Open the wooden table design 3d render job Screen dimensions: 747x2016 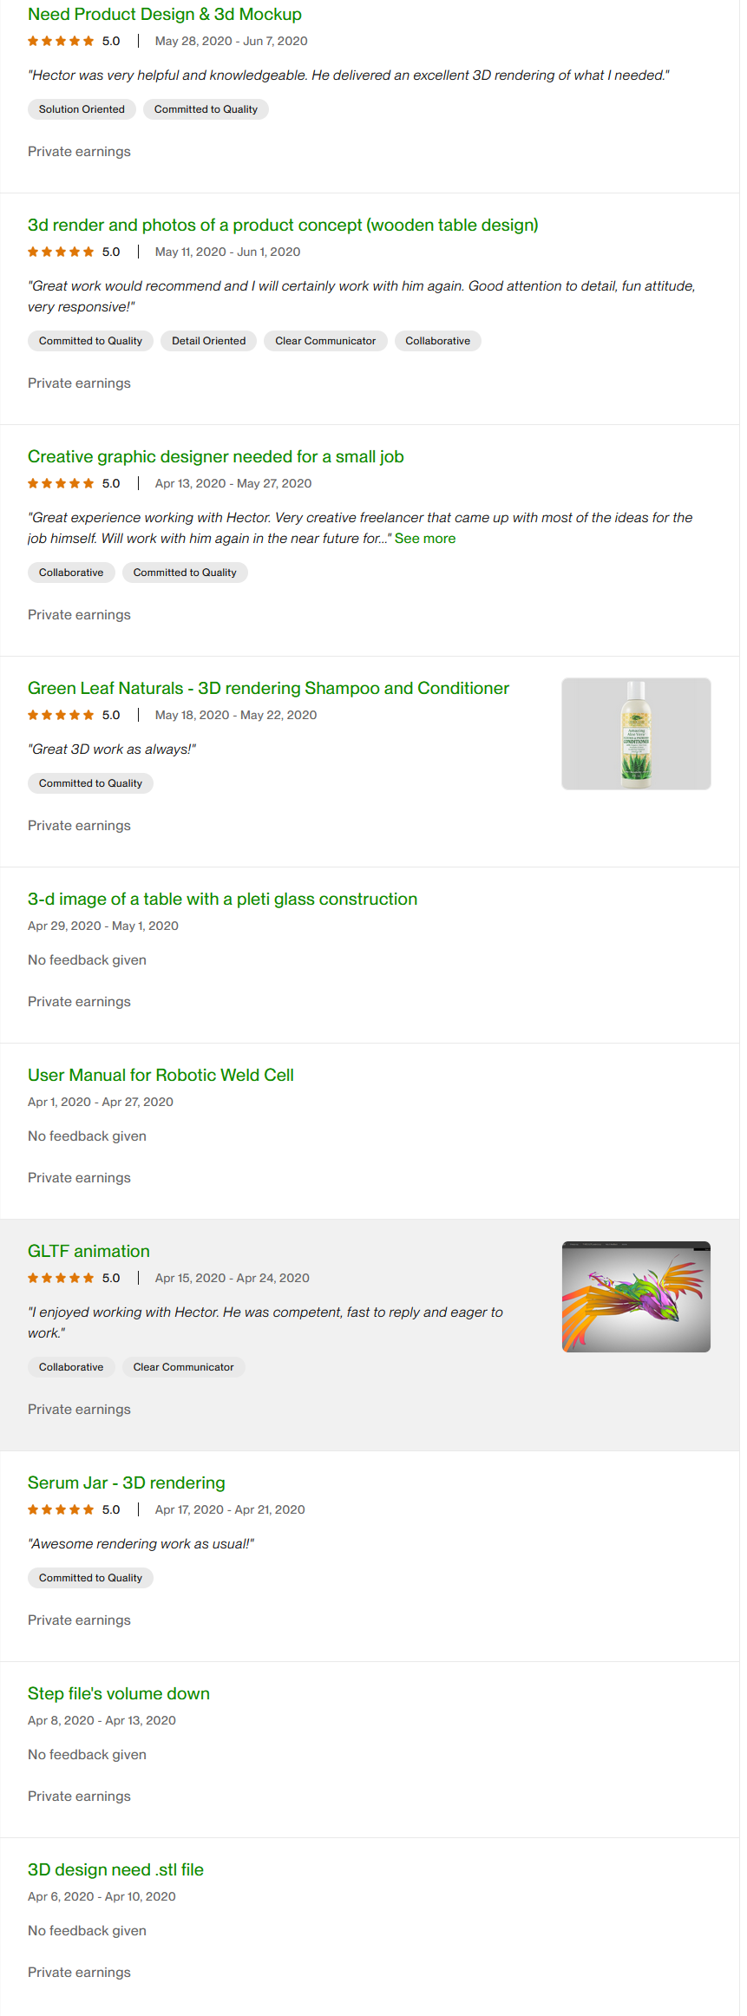(283, 226)
